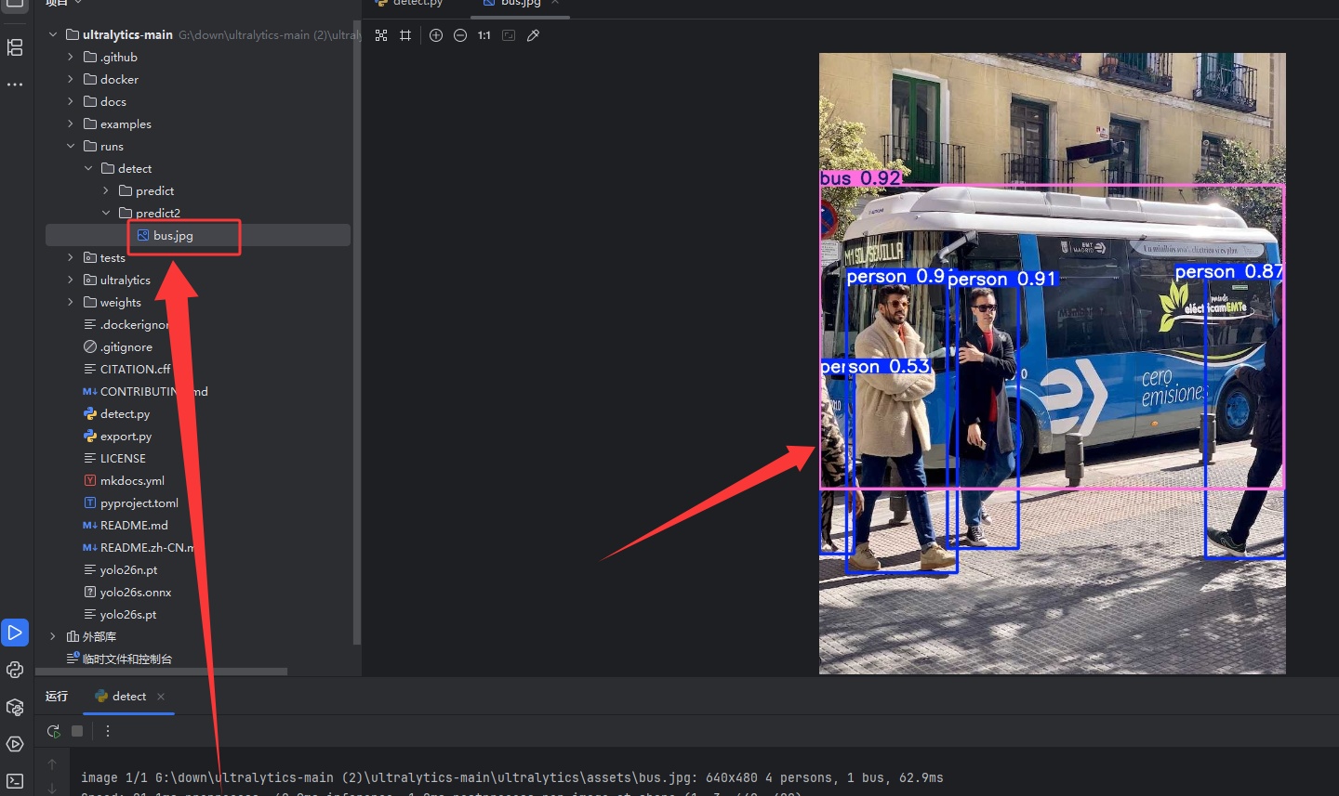Rerun the detect script
This screenshot has width=1339, height=796.
[x=53, y=731]
